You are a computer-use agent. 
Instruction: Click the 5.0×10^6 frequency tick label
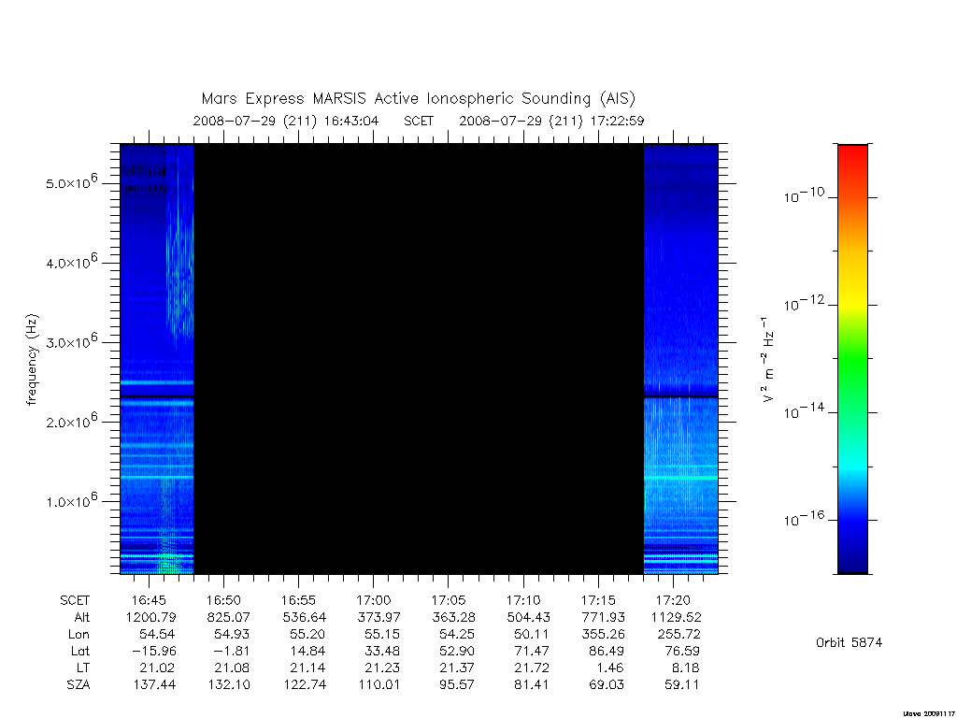(x=72, y=182)
